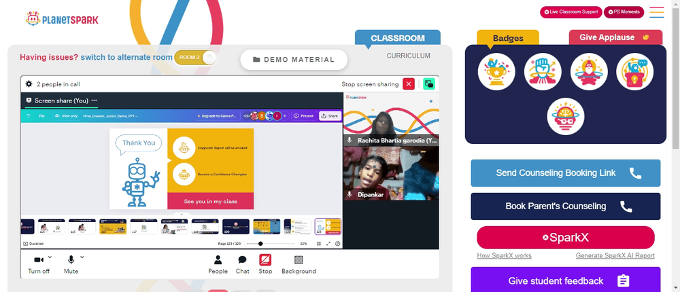
Task: Click Send Counseling Booking Link
Action: click(566, 173)
